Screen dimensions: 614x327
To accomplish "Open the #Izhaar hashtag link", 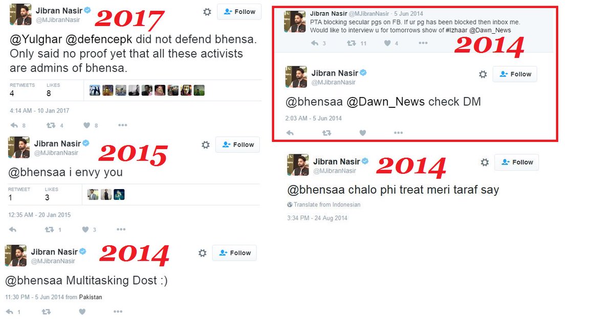I will pyautogui.click(x=452, y=31).
